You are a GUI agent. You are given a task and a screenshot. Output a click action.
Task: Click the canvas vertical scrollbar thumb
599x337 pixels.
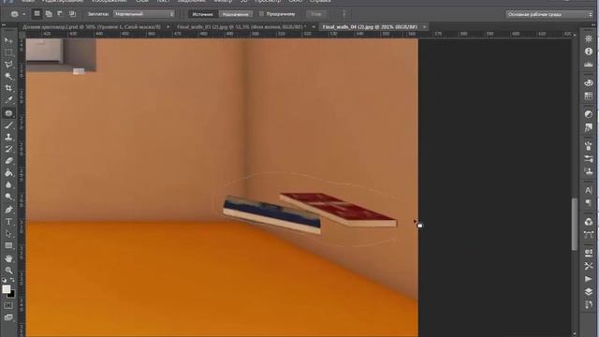tap(574, 225)
